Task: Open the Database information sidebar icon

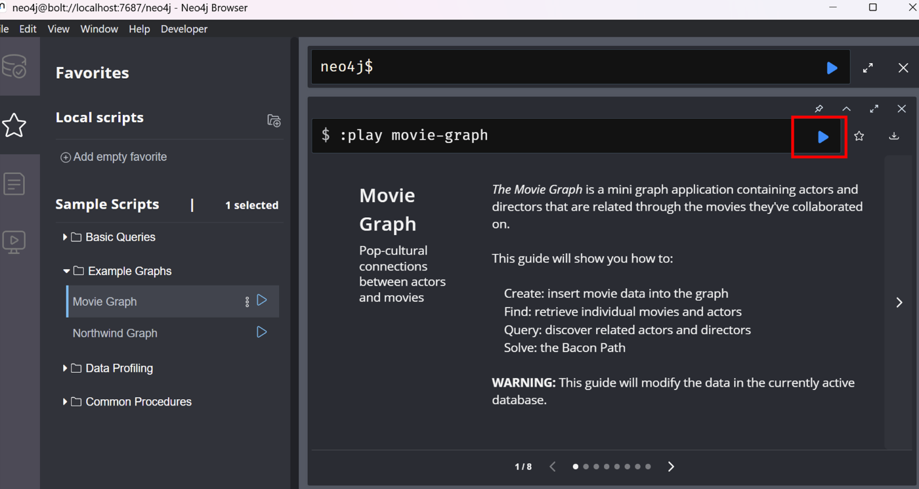Action: 14,66
